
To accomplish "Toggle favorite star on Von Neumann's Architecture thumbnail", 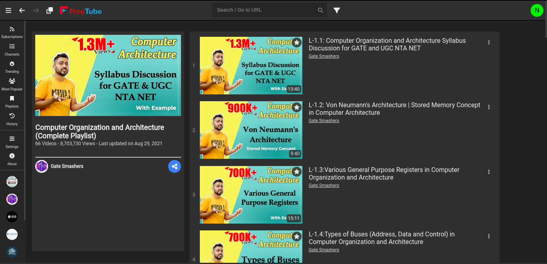I will coord(296,107).
